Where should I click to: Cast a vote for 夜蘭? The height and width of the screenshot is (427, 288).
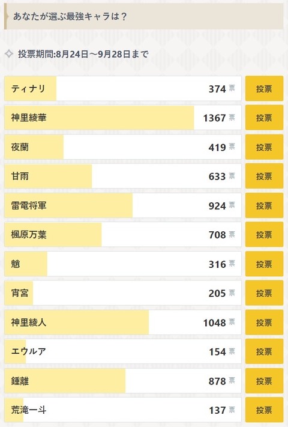[x=264, y=147]
